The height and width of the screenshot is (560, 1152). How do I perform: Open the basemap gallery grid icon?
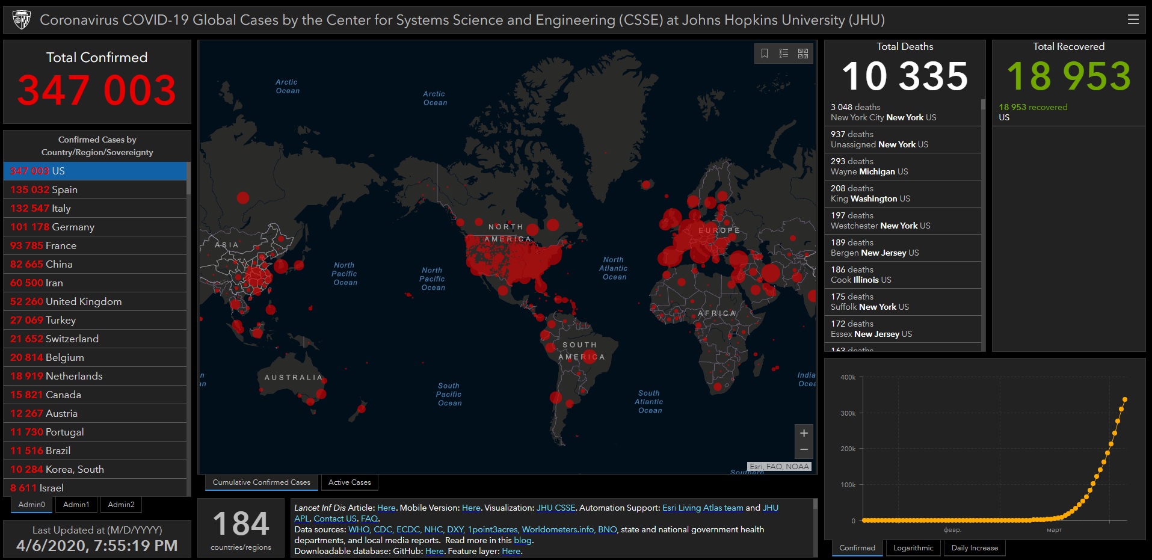[x=803, y=54]
